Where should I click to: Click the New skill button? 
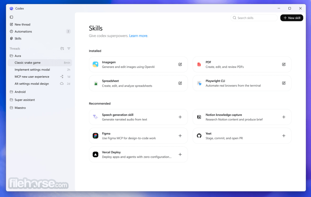click(291, 18)
